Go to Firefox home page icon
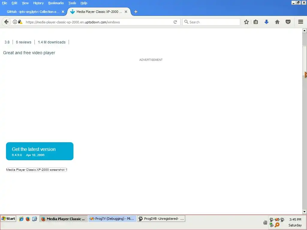Viewport: 307px width, 230px height. (277, 22)
